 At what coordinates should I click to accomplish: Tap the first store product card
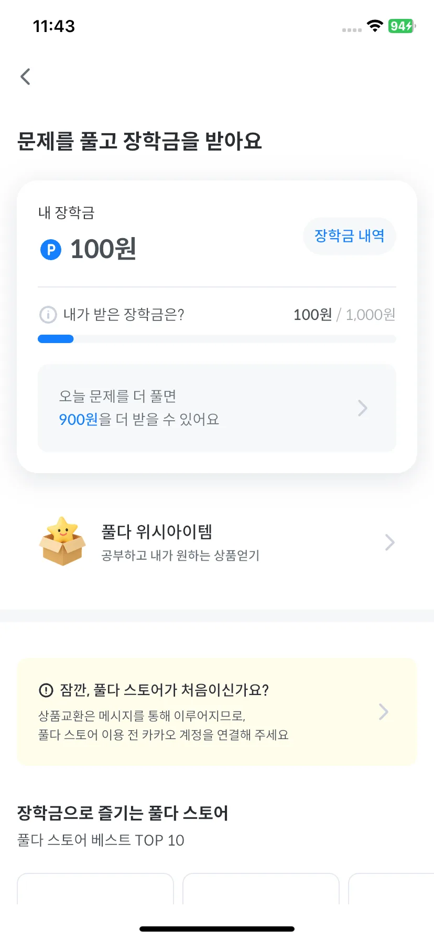[95, 889]
